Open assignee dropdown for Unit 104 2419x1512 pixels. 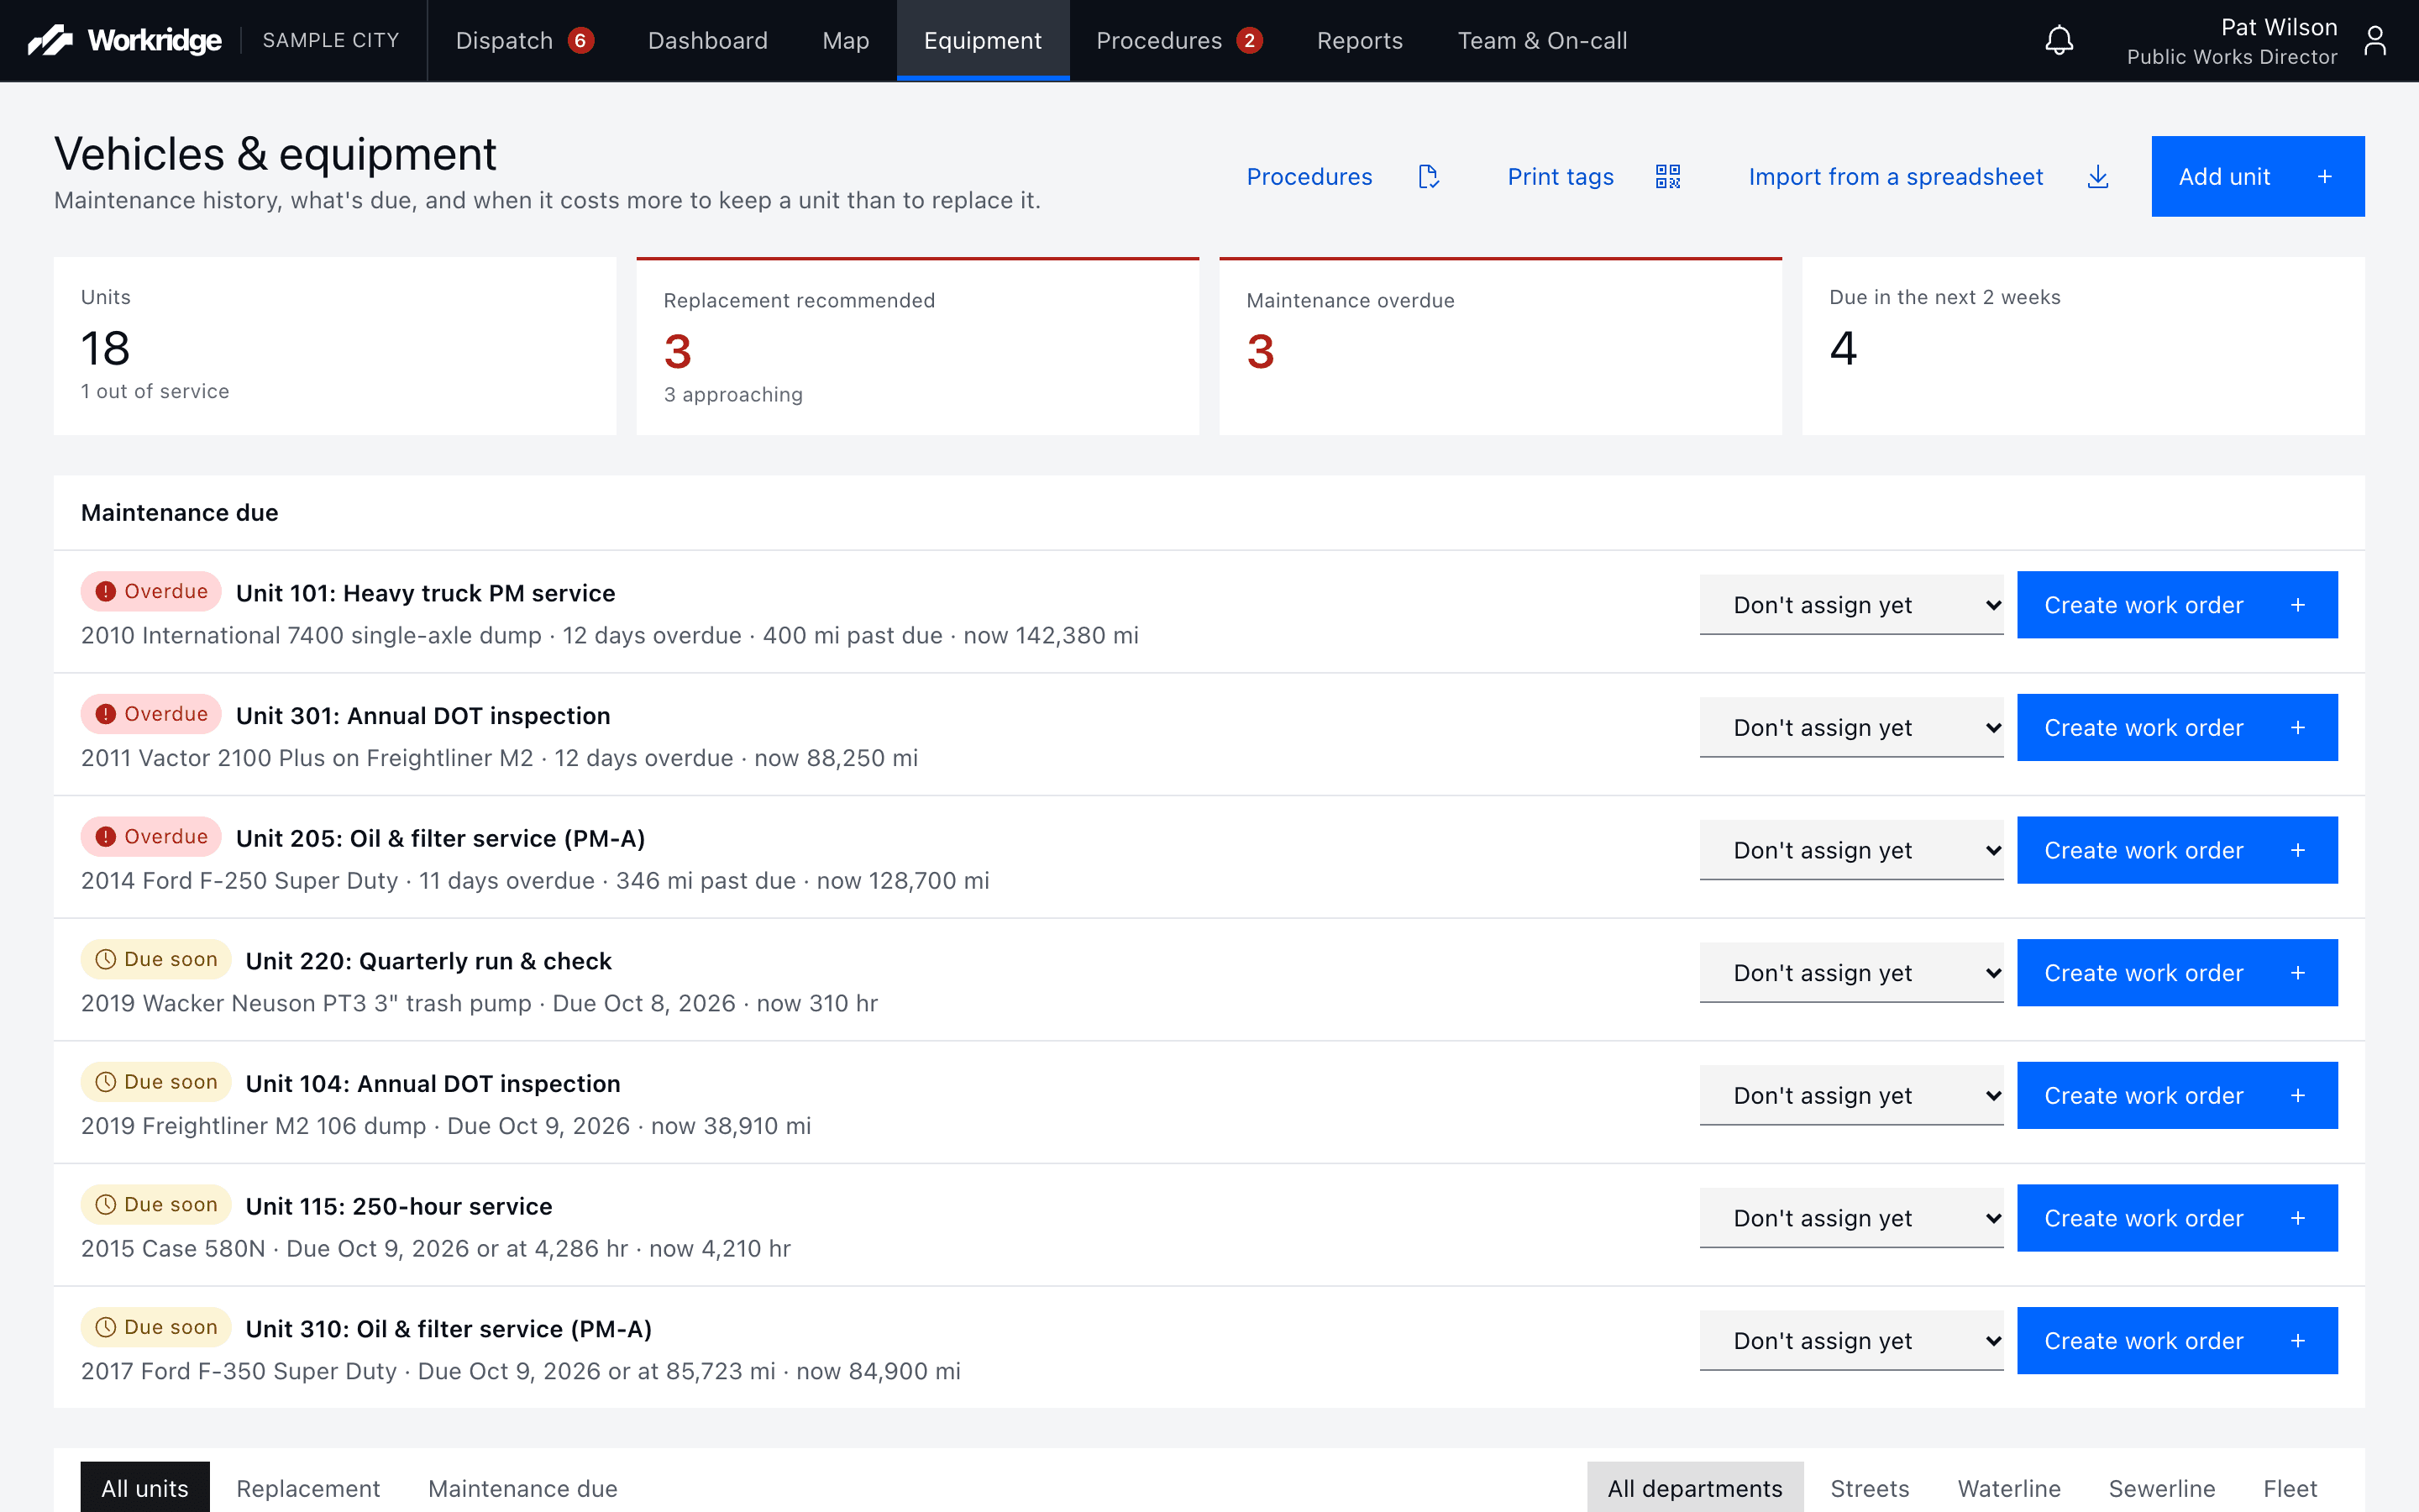(x=1851, y=1096)
